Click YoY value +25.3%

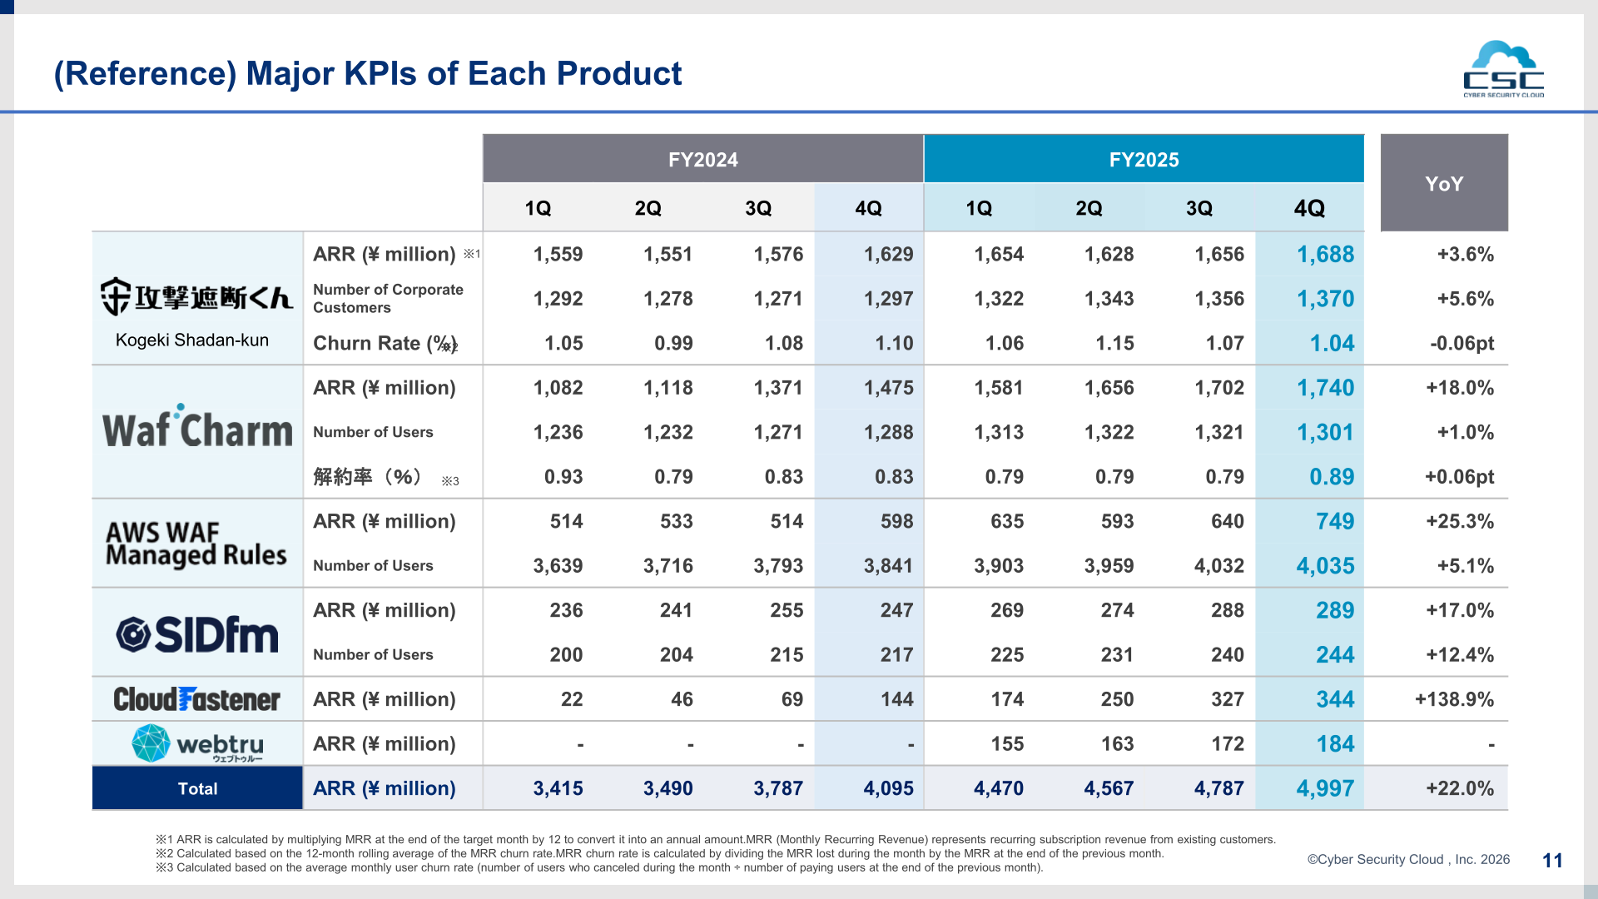click(1460, 521)
